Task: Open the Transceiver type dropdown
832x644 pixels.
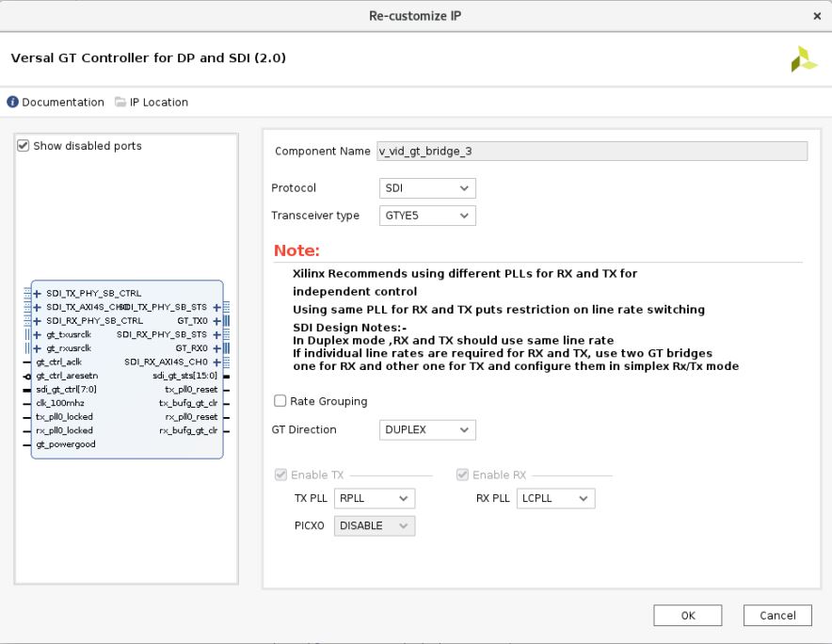Action: tap(427, 216)
